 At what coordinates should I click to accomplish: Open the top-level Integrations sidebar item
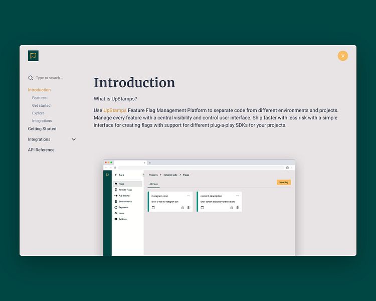tap(39, 139)
